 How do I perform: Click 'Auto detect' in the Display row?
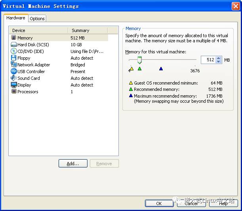(x=82, y=85)
